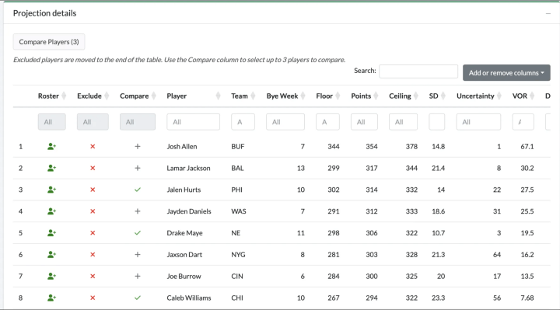Exclude Jalen Hurts with red X
The image size is (560, 310).
pos(93,190)
